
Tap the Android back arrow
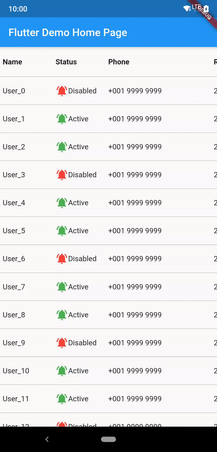point(47,439)
